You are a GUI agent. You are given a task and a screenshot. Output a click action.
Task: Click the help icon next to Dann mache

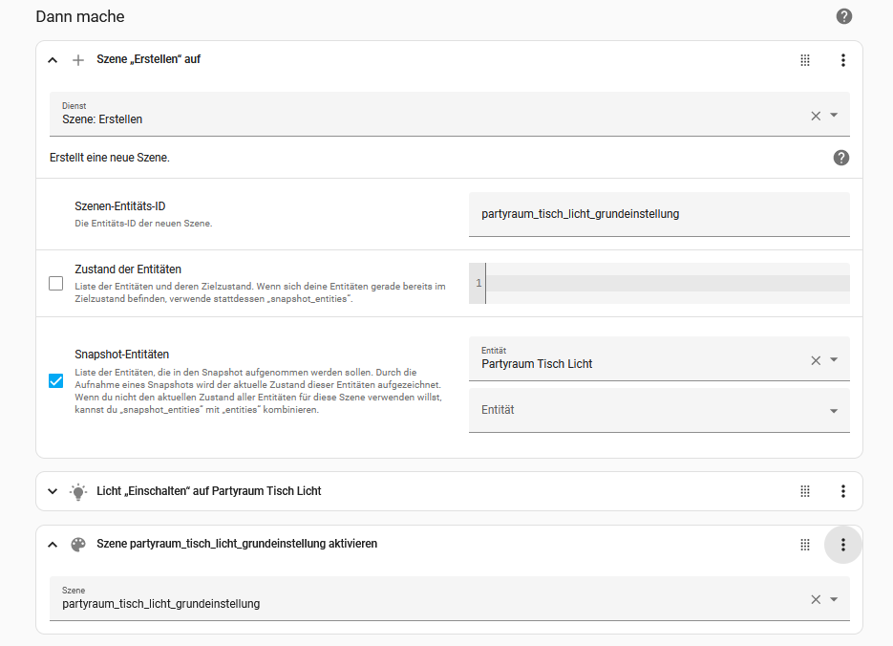[843, 16]
